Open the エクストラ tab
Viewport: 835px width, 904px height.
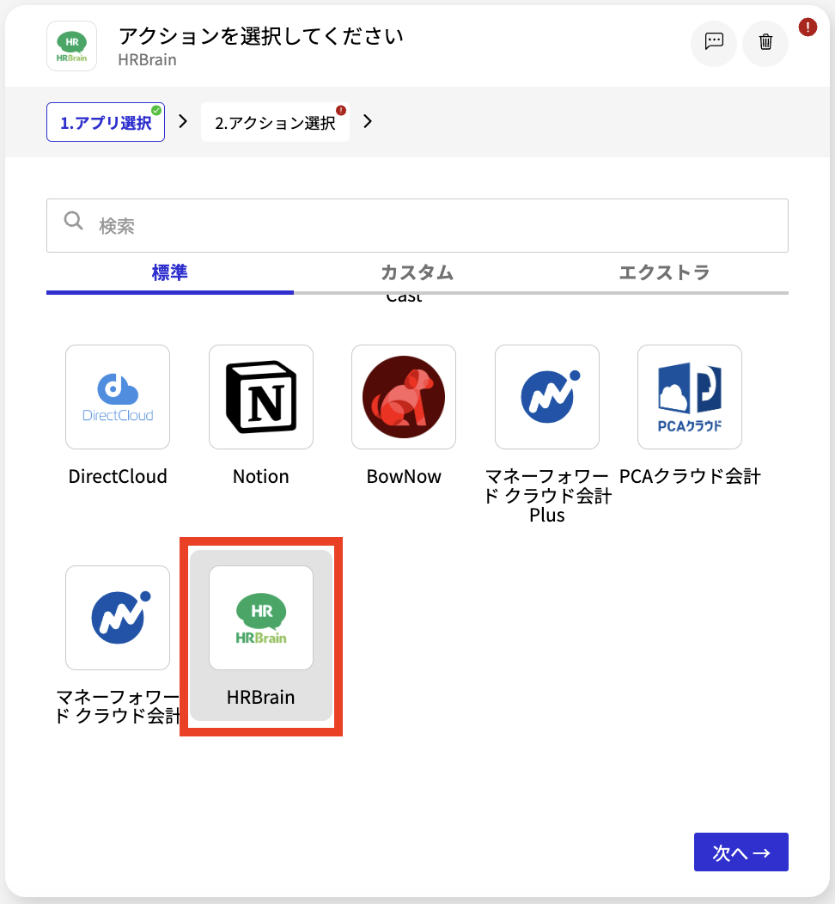pyautogui.click(x=664, y=272)
